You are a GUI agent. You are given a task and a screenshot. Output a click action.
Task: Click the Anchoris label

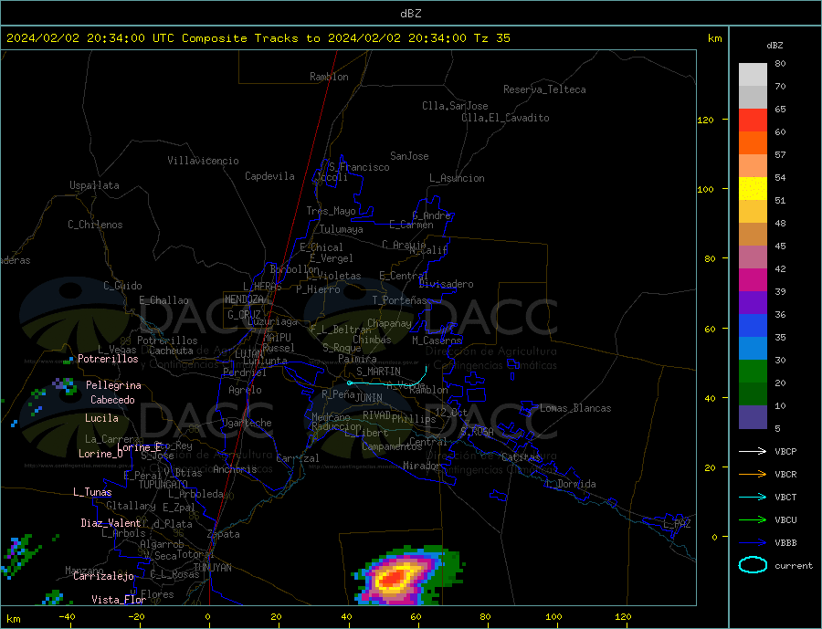pyautogui.click(x=235, y=469)
